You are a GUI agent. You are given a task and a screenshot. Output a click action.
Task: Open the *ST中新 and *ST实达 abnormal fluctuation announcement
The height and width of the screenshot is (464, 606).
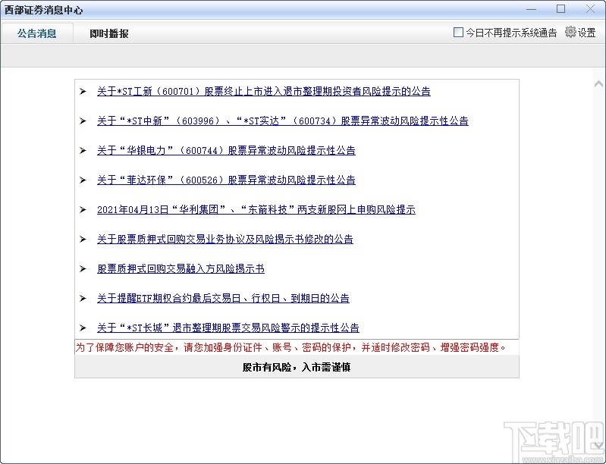click(282, 121)
